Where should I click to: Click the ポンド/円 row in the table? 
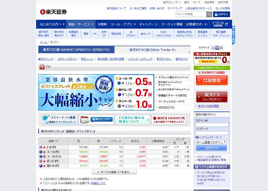point(114,161)
